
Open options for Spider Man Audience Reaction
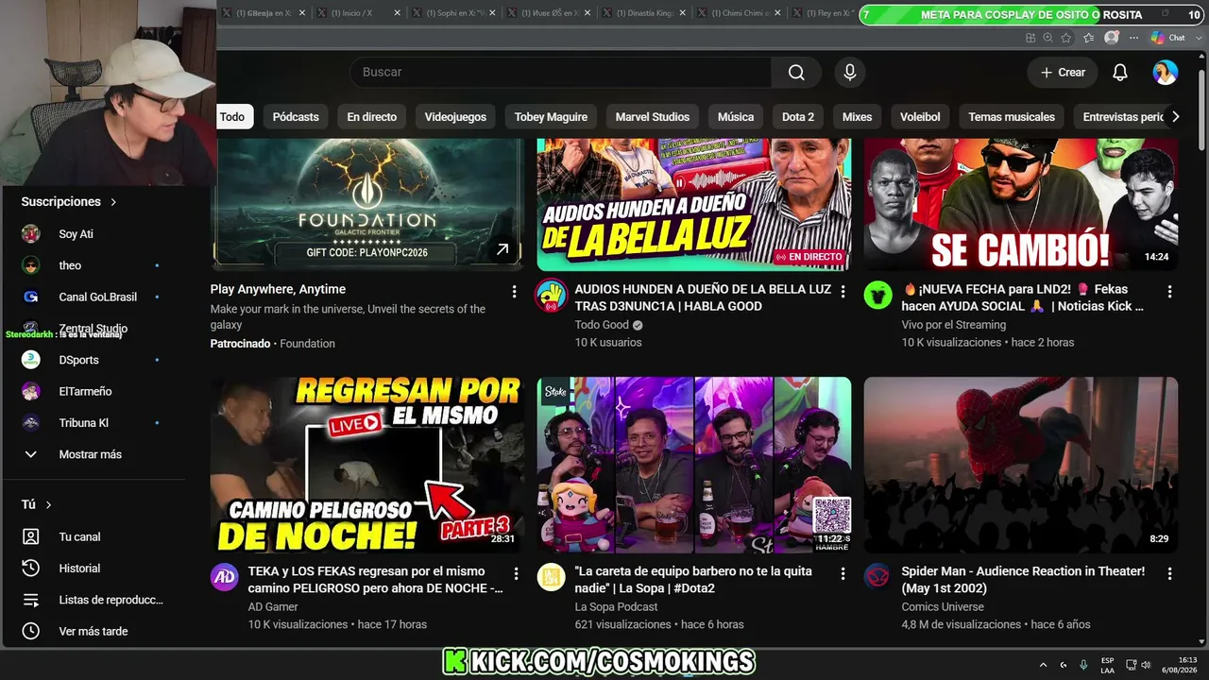1170,573
